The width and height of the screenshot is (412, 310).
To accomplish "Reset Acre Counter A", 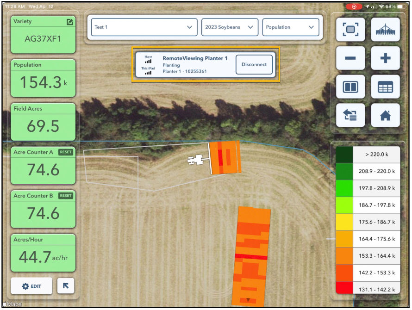I will [x=66, y=152].
